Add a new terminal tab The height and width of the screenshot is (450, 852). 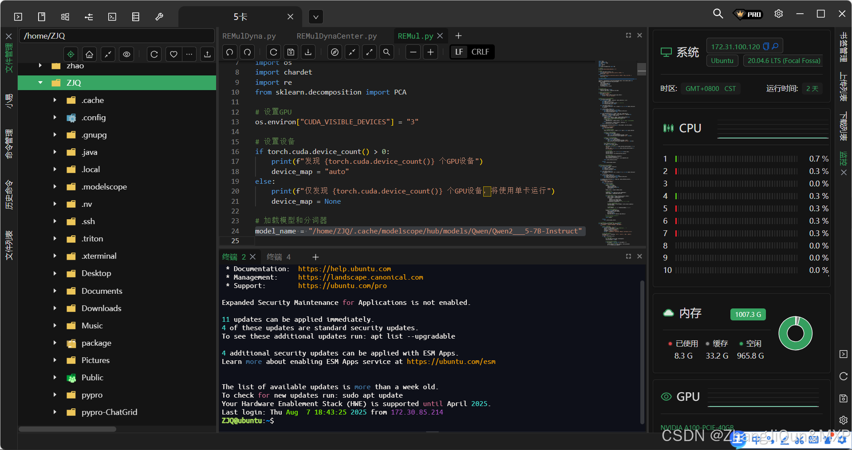click(316, 257)
